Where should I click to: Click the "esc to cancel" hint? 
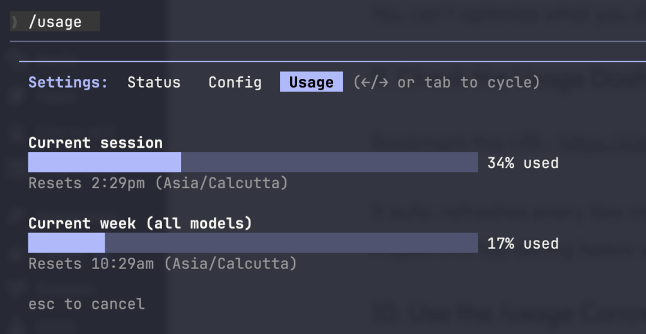tap(86, 304)
